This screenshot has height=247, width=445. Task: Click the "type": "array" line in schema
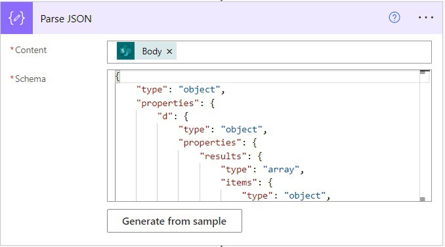pos(263,170)
